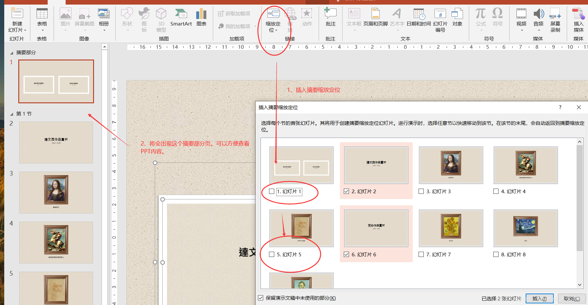Collapse the 摘要部分 section
Image resolution: width=588 pixels, height=305 pixels.
[12, 53]
